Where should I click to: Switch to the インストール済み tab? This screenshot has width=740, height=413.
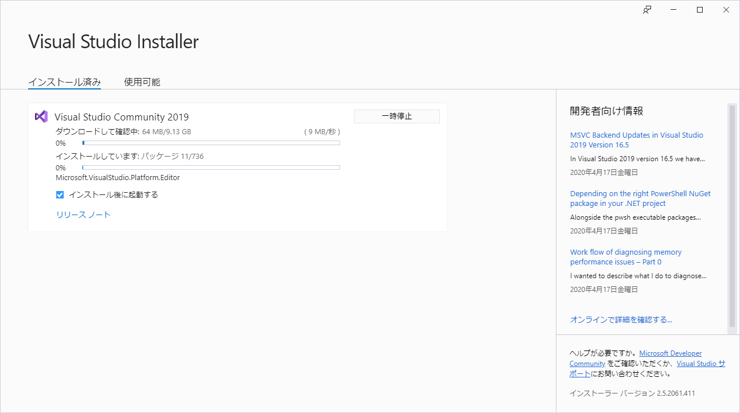coord(65,82)
